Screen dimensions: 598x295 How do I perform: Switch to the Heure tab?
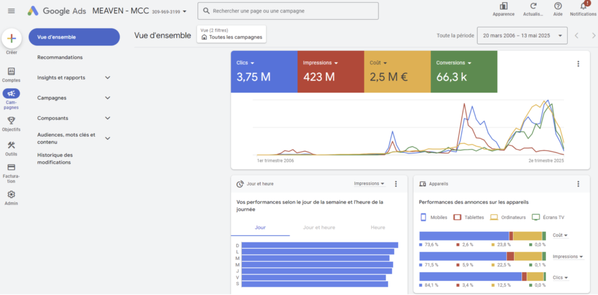tap(378, 227)
